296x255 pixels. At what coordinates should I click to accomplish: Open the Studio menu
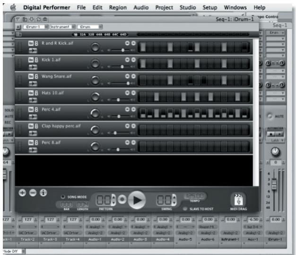point(188,8)
